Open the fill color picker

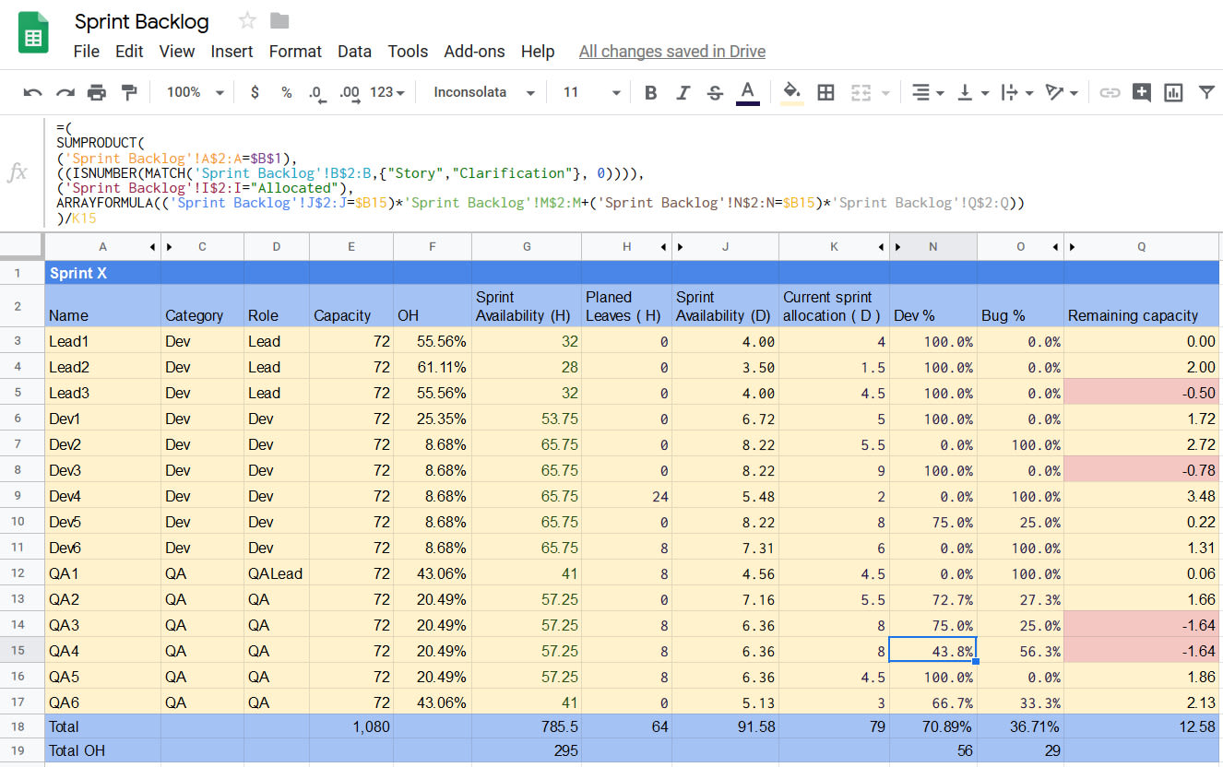point(791,92)
